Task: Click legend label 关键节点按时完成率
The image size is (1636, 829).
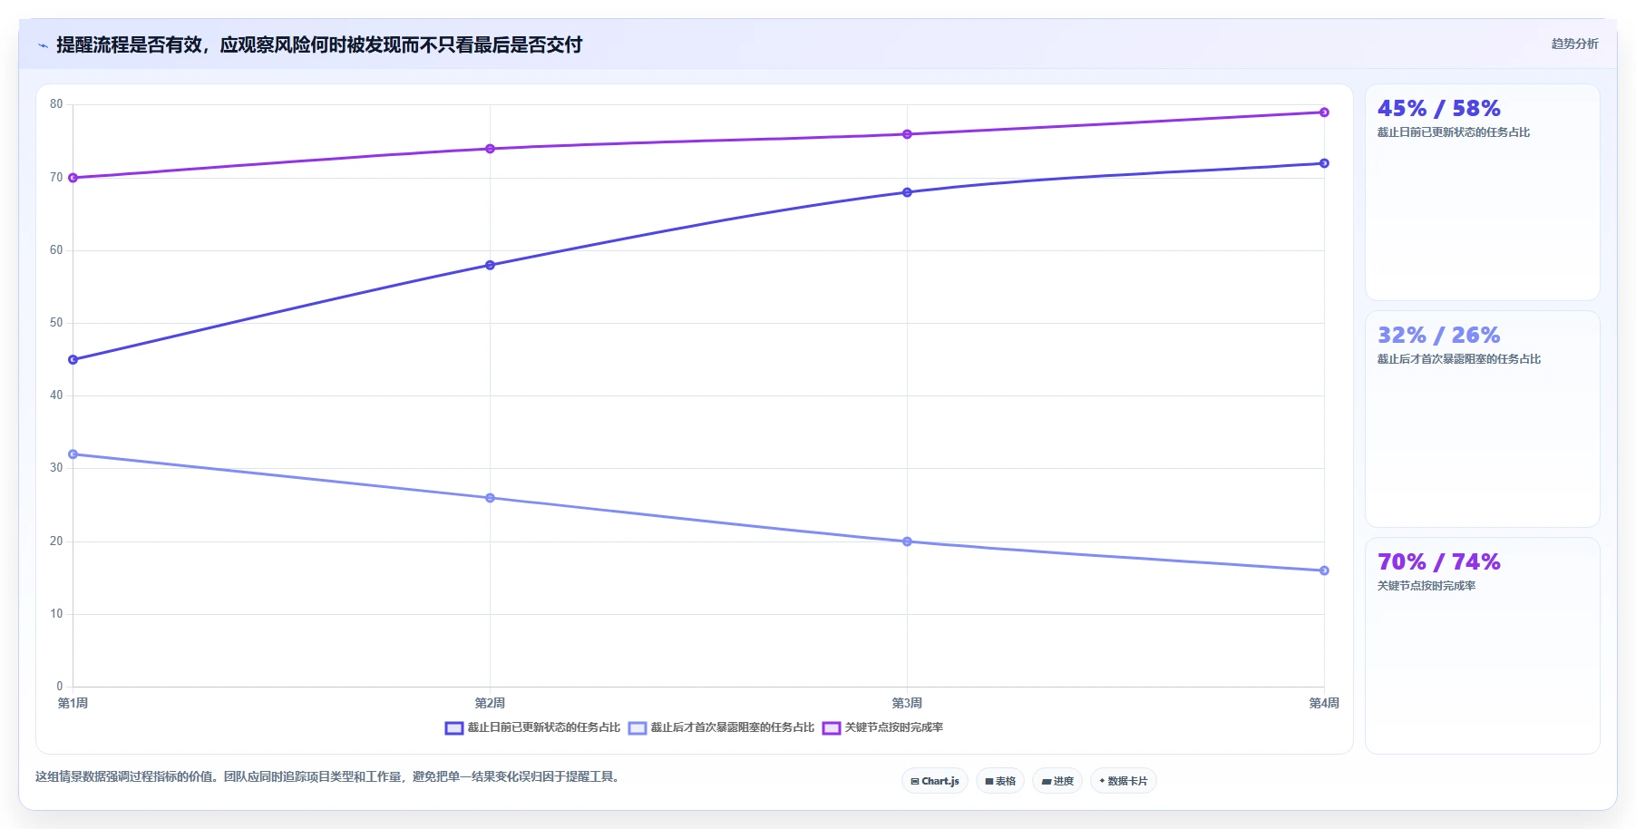Action: pos(894,727)
